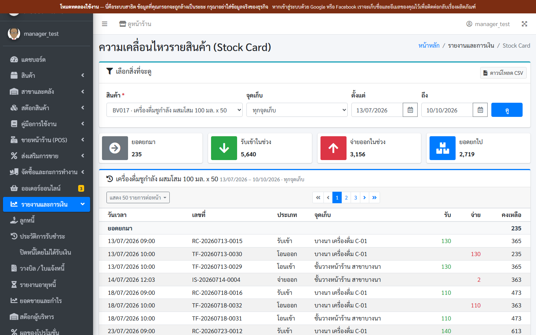
Task: Click the manager_test avatar in sidebar
Action: coord(14,33)
